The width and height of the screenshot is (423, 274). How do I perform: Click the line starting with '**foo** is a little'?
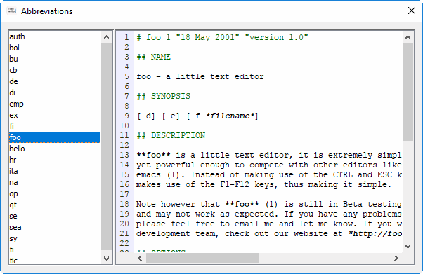pyautogui.click(x=269, y=155)
